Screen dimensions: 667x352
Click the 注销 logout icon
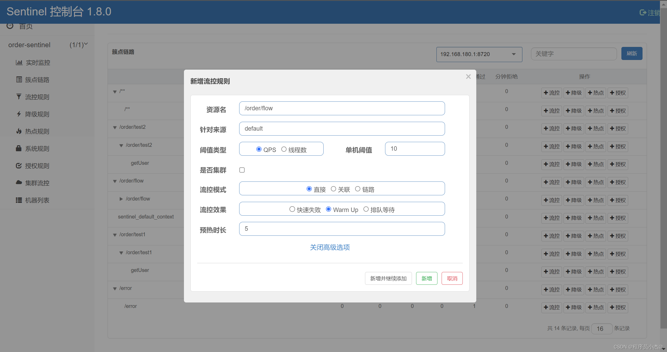tap(643, 13)
